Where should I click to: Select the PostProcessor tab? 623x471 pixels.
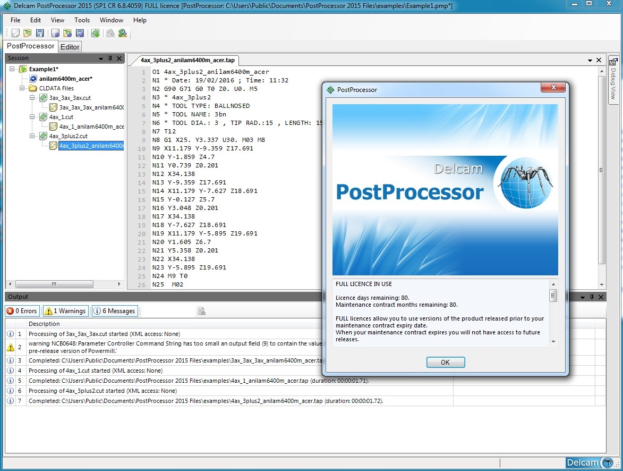[x=31, y=46]
